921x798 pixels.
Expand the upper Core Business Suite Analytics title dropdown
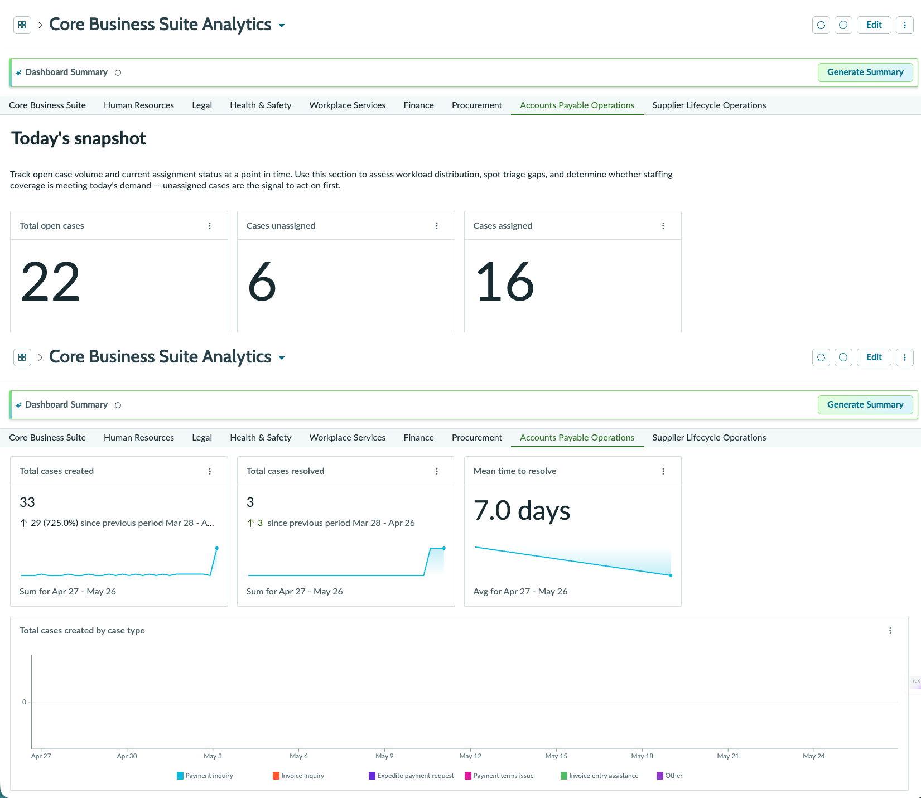[282, 26]
